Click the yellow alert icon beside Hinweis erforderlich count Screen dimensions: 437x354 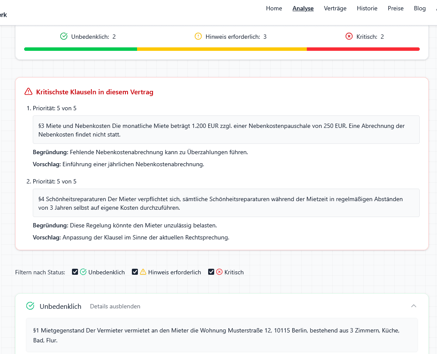click(198, 37)
